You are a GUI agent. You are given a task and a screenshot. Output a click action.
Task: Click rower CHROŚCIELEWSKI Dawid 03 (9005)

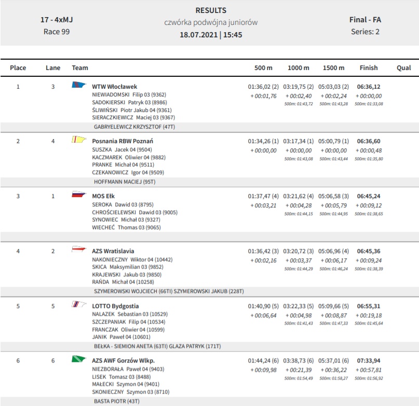(x=134, y=213)
